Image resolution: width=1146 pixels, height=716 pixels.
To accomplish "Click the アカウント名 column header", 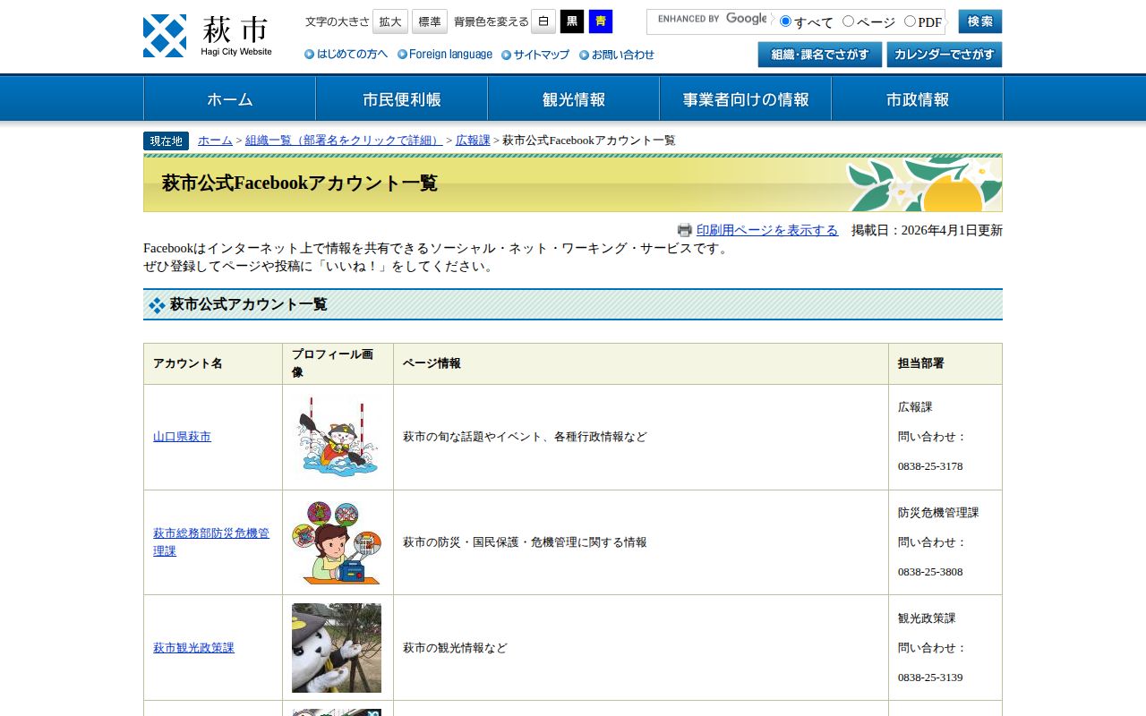I will coord(213,364).
